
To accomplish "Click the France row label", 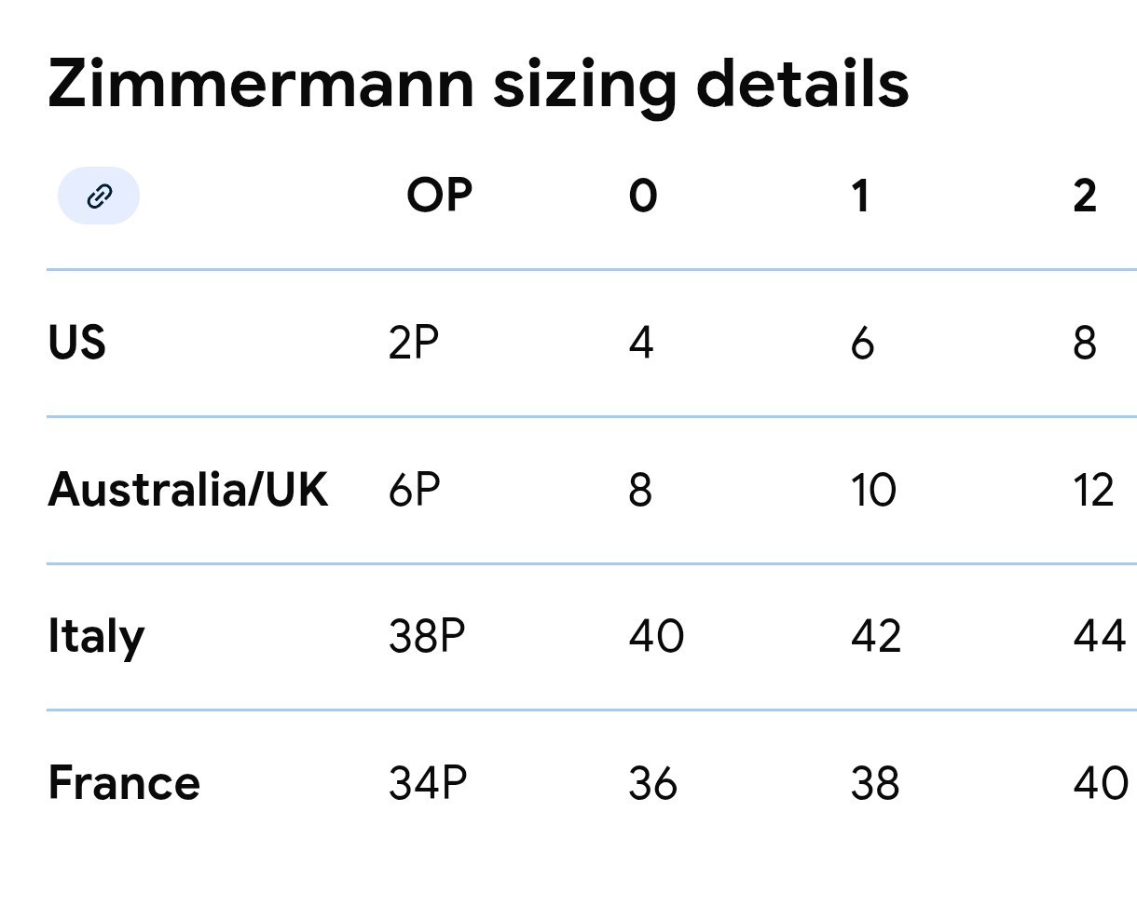I will coord(124,783).
